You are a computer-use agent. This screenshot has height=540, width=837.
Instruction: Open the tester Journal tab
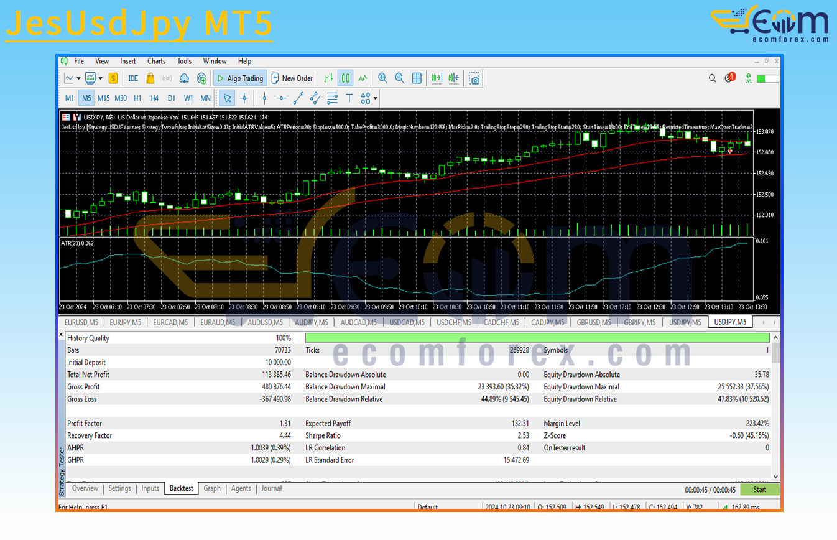(x=272, y=488)
